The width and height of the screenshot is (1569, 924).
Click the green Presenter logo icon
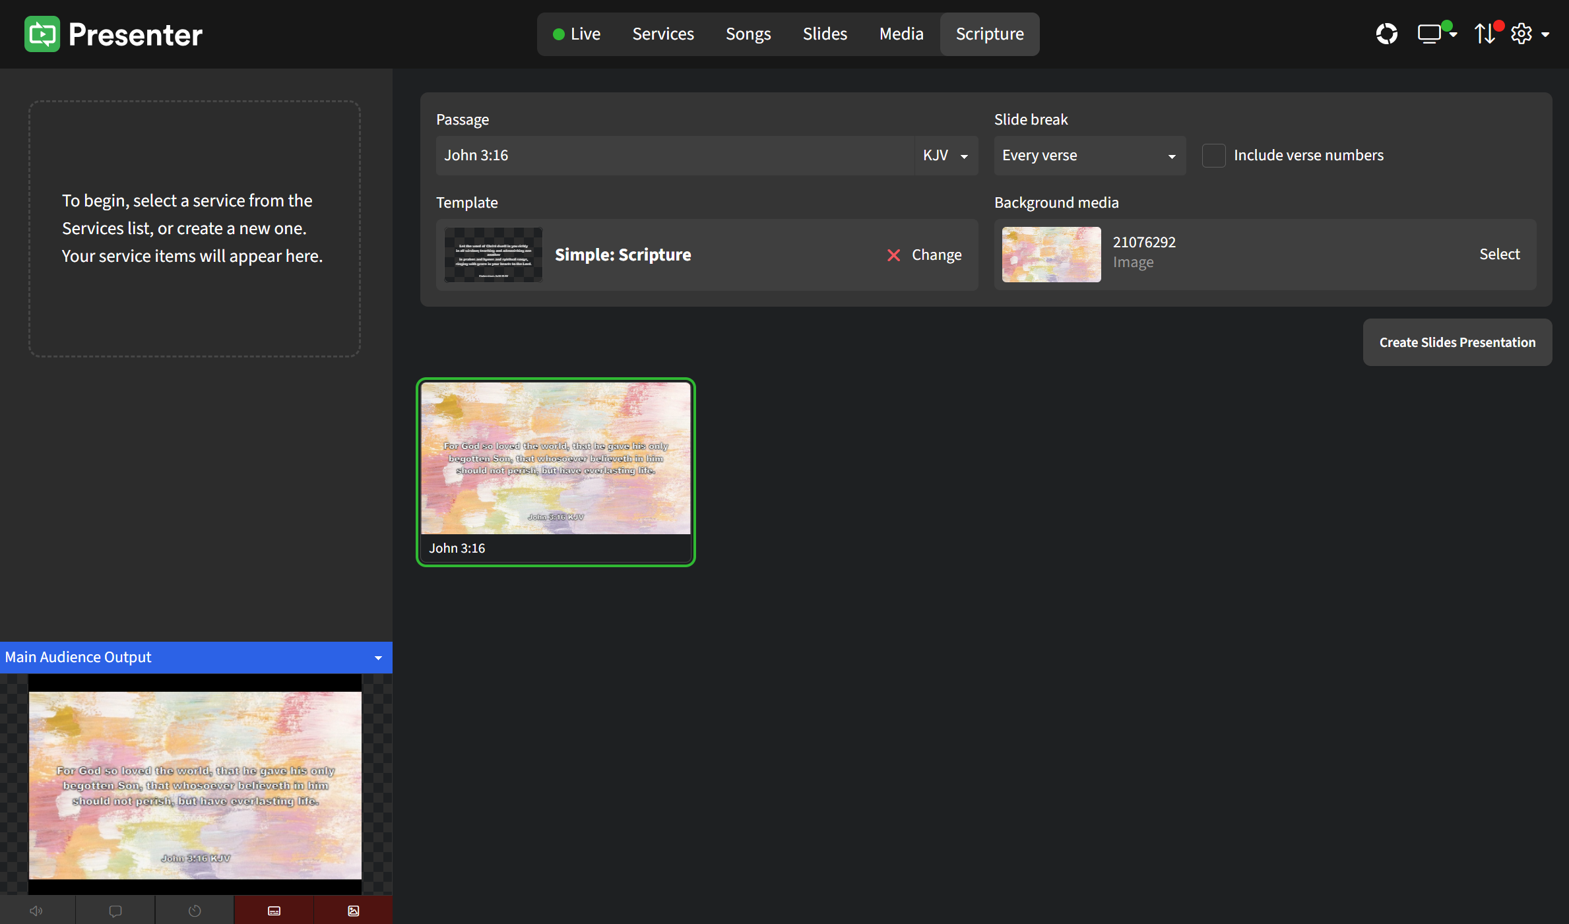42,34
